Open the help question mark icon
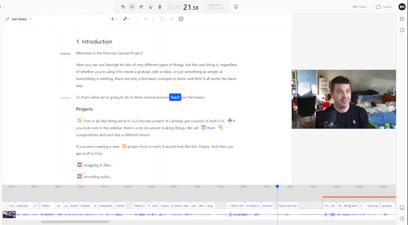Screen dimensions: 408x225 pos(402,219)
